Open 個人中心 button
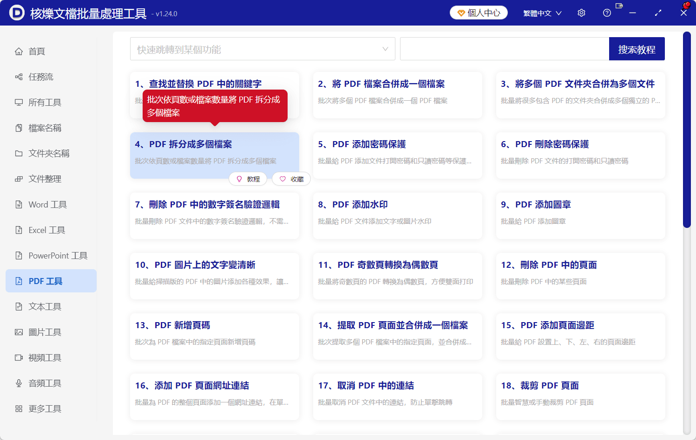The image size is (696, 440). 479,13
